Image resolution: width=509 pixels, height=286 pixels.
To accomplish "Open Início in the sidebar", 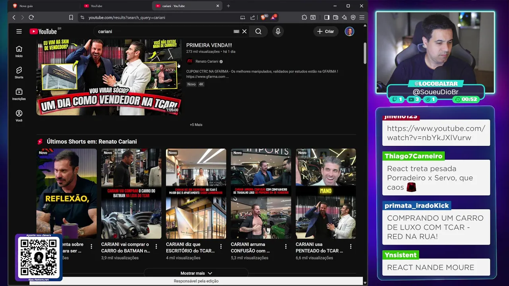I will point(19,52).
